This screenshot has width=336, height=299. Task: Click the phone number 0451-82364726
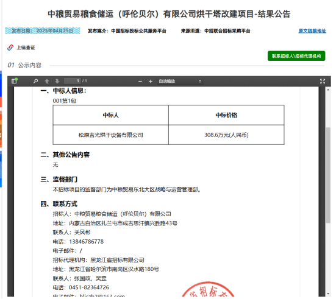pyautogui.click(x=89, y=288)
